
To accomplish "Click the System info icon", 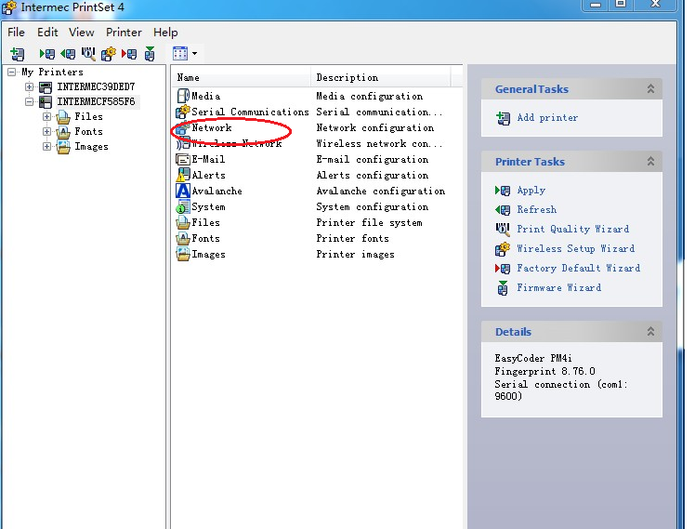I will pos(183,206).
